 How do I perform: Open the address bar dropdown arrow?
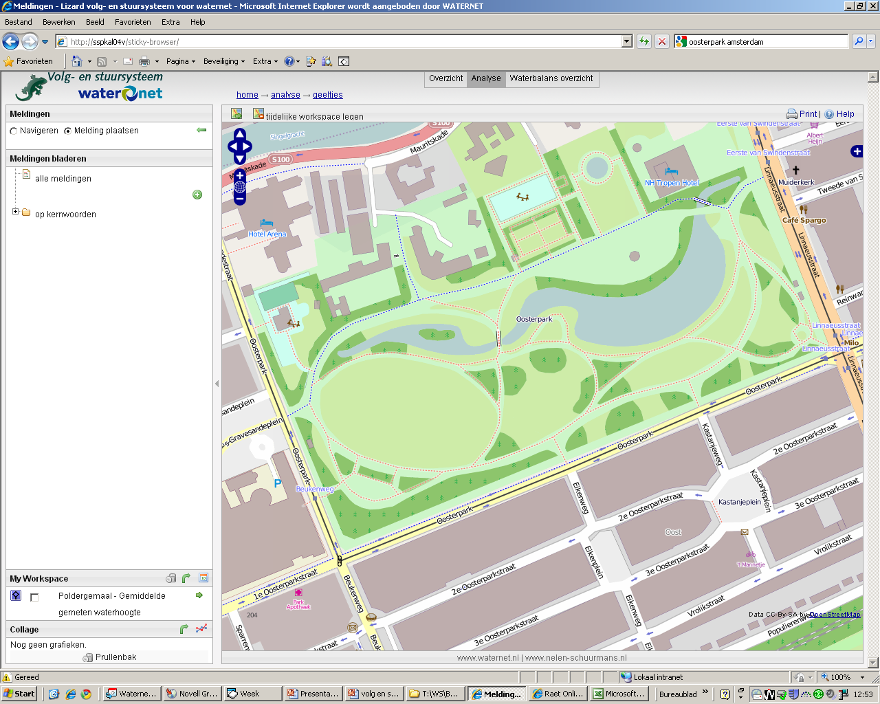[626, 42]
